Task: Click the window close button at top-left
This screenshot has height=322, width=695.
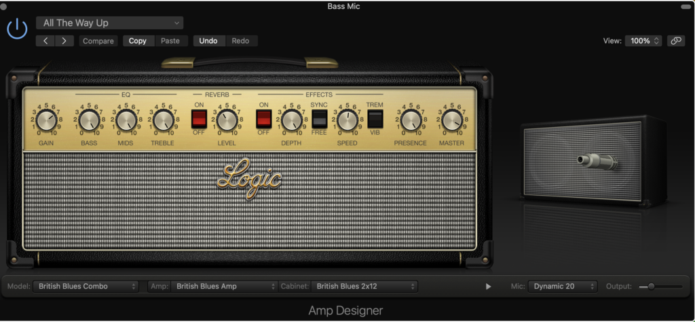Action: click(x=3, y=7)
